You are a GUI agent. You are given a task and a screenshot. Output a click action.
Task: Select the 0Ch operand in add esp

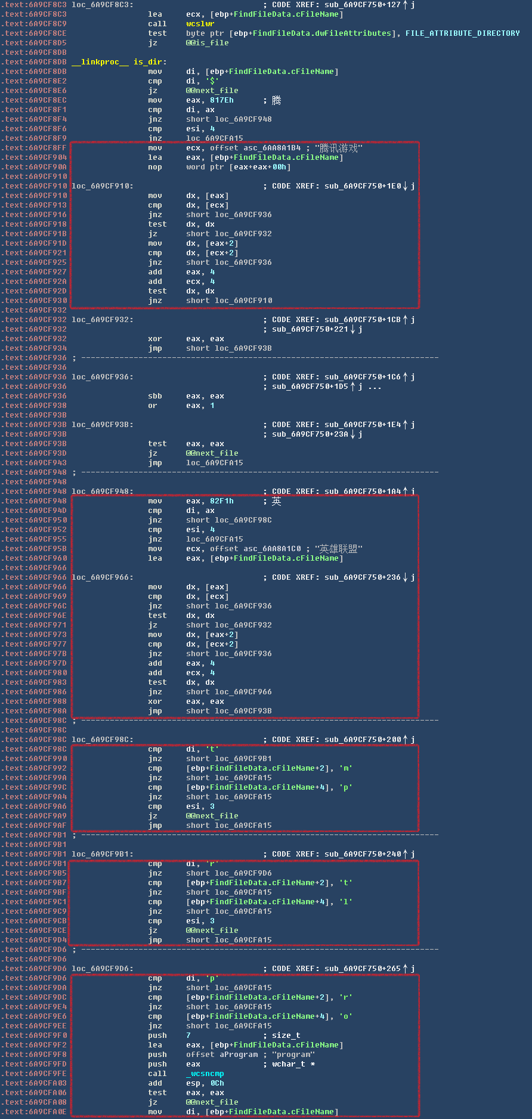216,1083
